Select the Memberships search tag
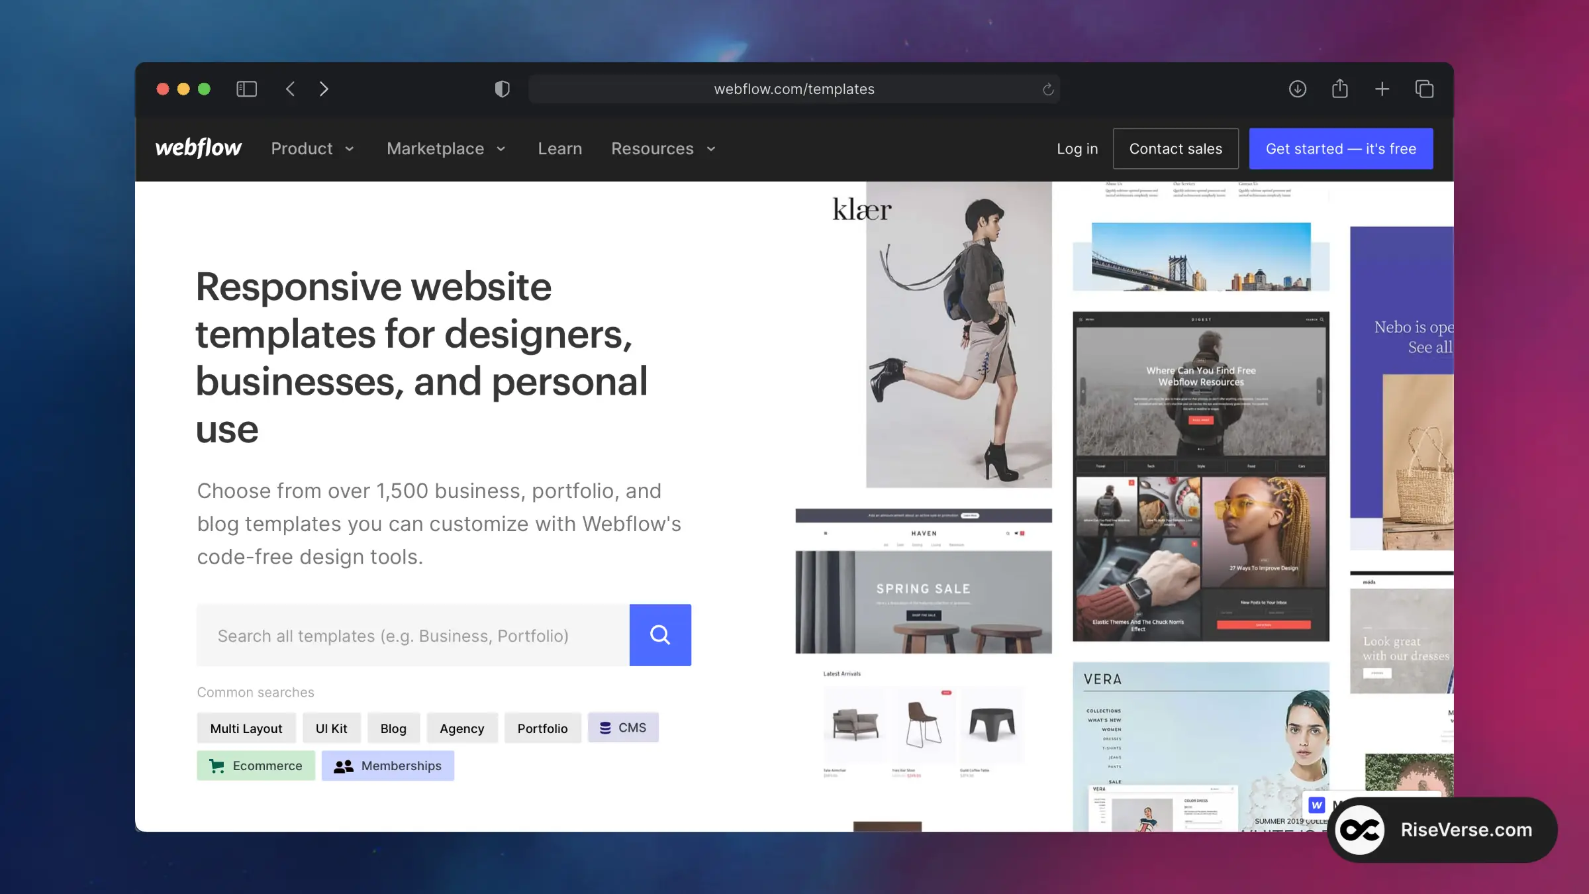The image size is (1589, 894). pyautogui.click(x=388, y=766)
